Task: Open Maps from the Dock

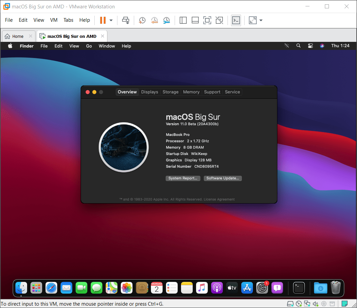Action: pos(111,288)
